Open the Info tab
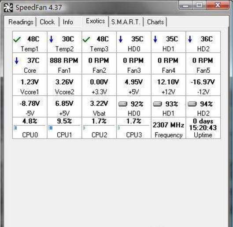The height and width of the screenshot is (227, 233). (68, 22)
